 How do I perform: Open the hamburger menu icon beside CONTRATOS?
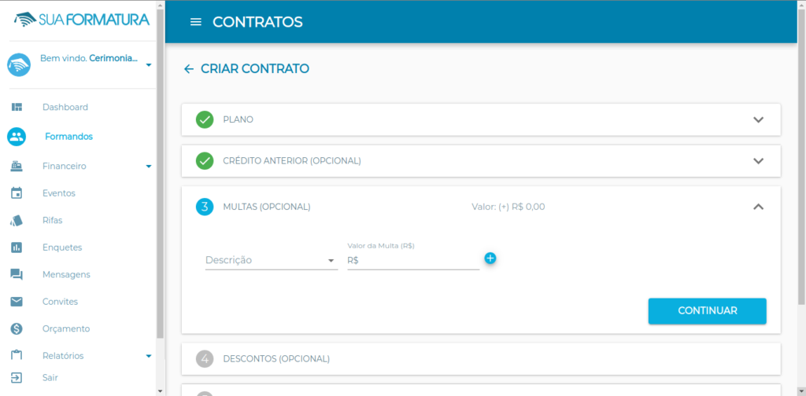pyautogui.click(x=196, y=22)
